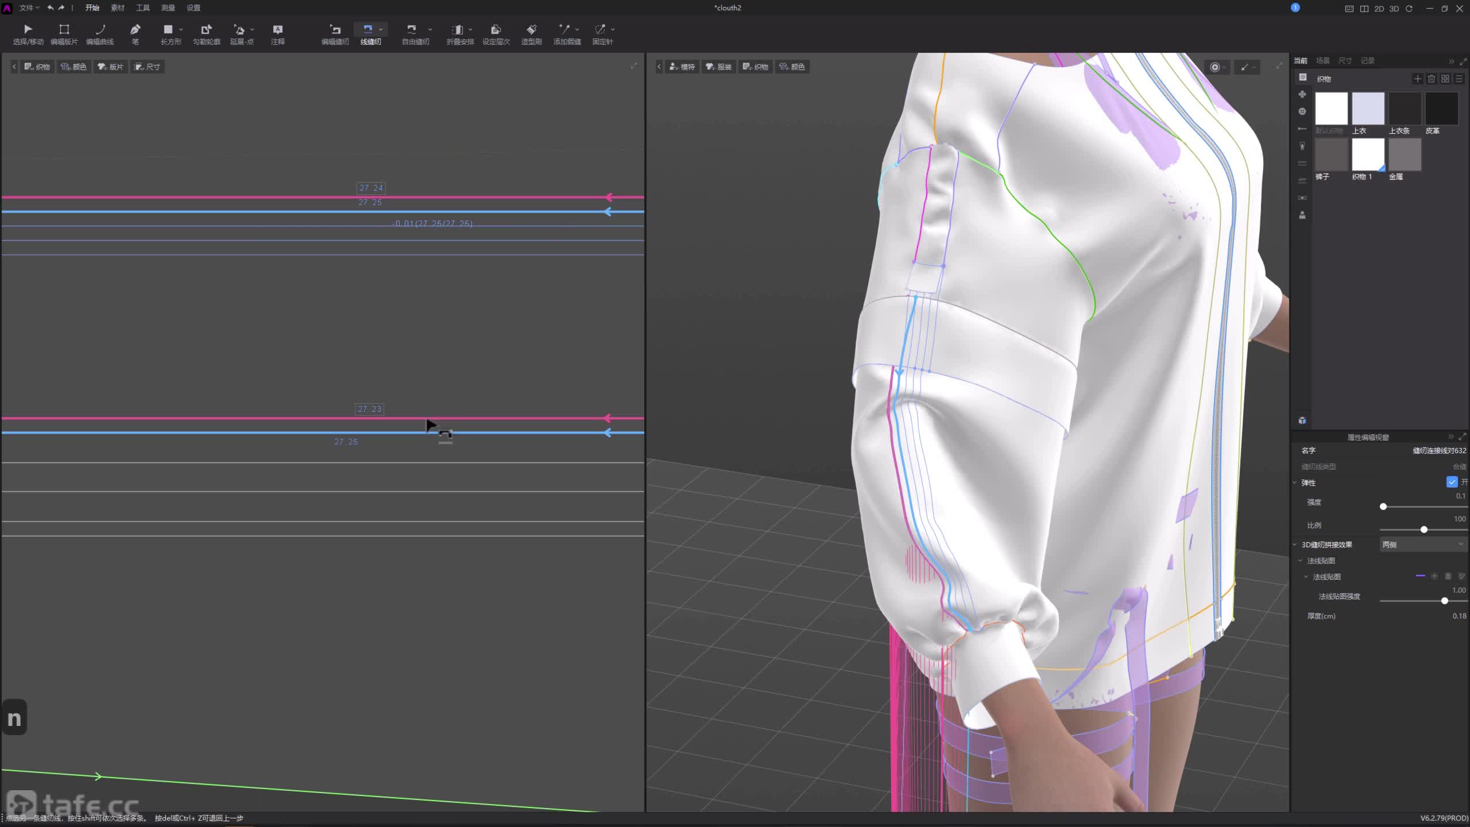The width and height of the screenshot is (1470, 827).
Task: Pick the 笔 pen tool
Action: [x=136, y=34]
